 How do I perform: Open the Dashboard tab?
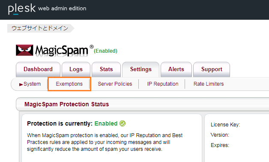pos(38,69)
